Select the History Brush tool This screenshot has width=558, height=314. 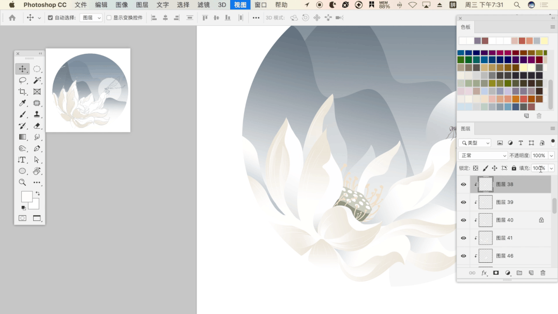coord(22,126)
